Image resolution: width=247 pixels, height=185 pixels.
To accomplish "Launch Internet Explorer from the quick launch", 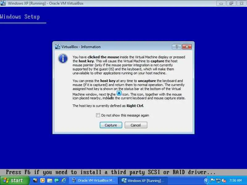I will pyautogui.click(x=64, y=180).
